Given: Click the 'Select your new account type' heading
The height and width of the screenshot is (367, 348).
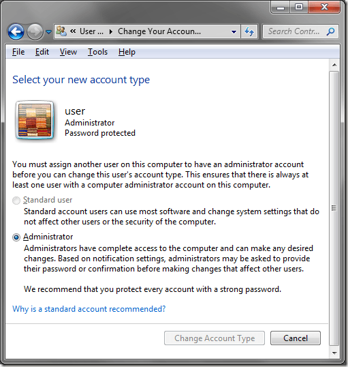Looking at the screenshot, I should tap(81, 80).
